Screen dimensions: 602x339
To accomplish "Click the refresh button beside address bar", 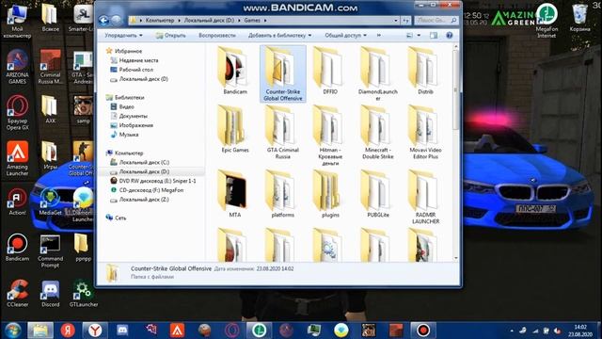I will (x=405, y=21).
